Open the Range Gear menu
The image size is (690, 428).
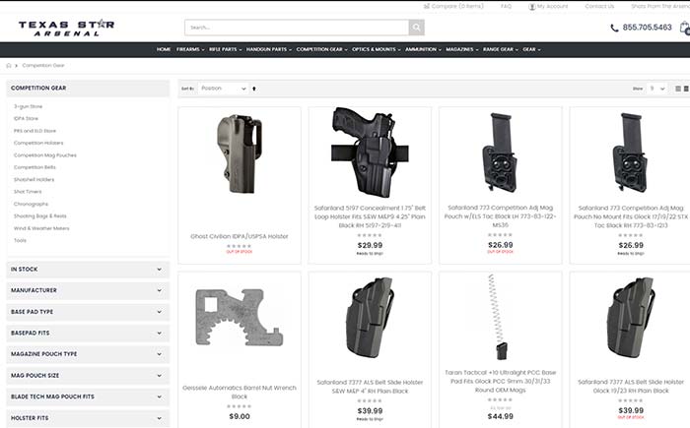coord(501,49)
